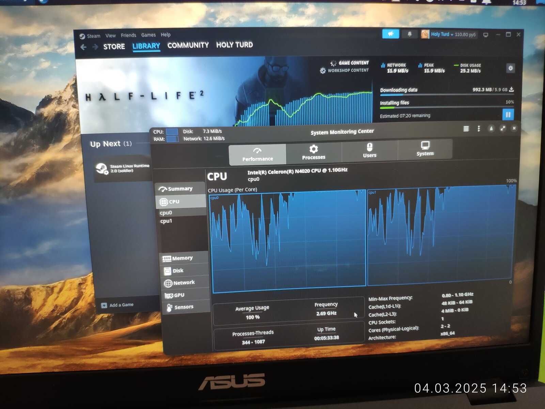This screenshot has height=409, width=545.
Task: Click "Estimated 07:20 remaining" text
Action: [405, 116]
